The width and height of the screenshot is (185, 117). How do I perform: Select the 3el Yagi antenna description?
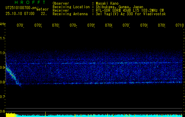point(130,14)
